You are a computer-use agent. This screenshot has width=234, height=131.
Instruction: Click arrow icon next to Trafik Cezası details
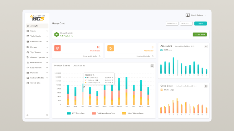point(99,56)
